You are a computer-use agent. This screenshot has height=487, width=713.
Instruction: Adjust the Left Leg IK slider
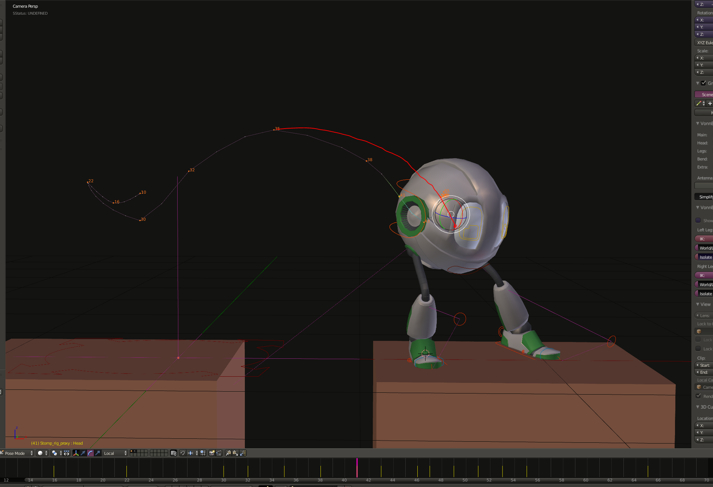pos(705,239)
